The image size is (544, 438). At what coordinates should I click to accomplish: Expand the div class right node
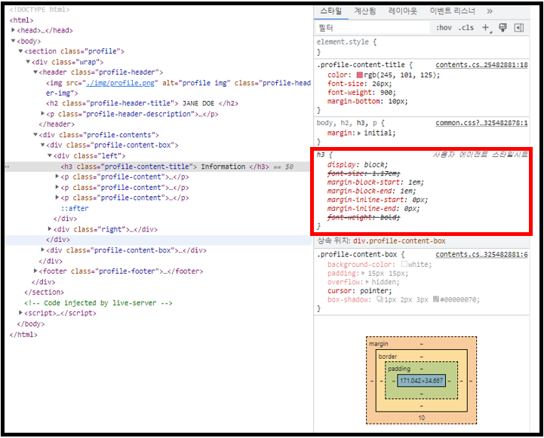[x=50, y=228]
